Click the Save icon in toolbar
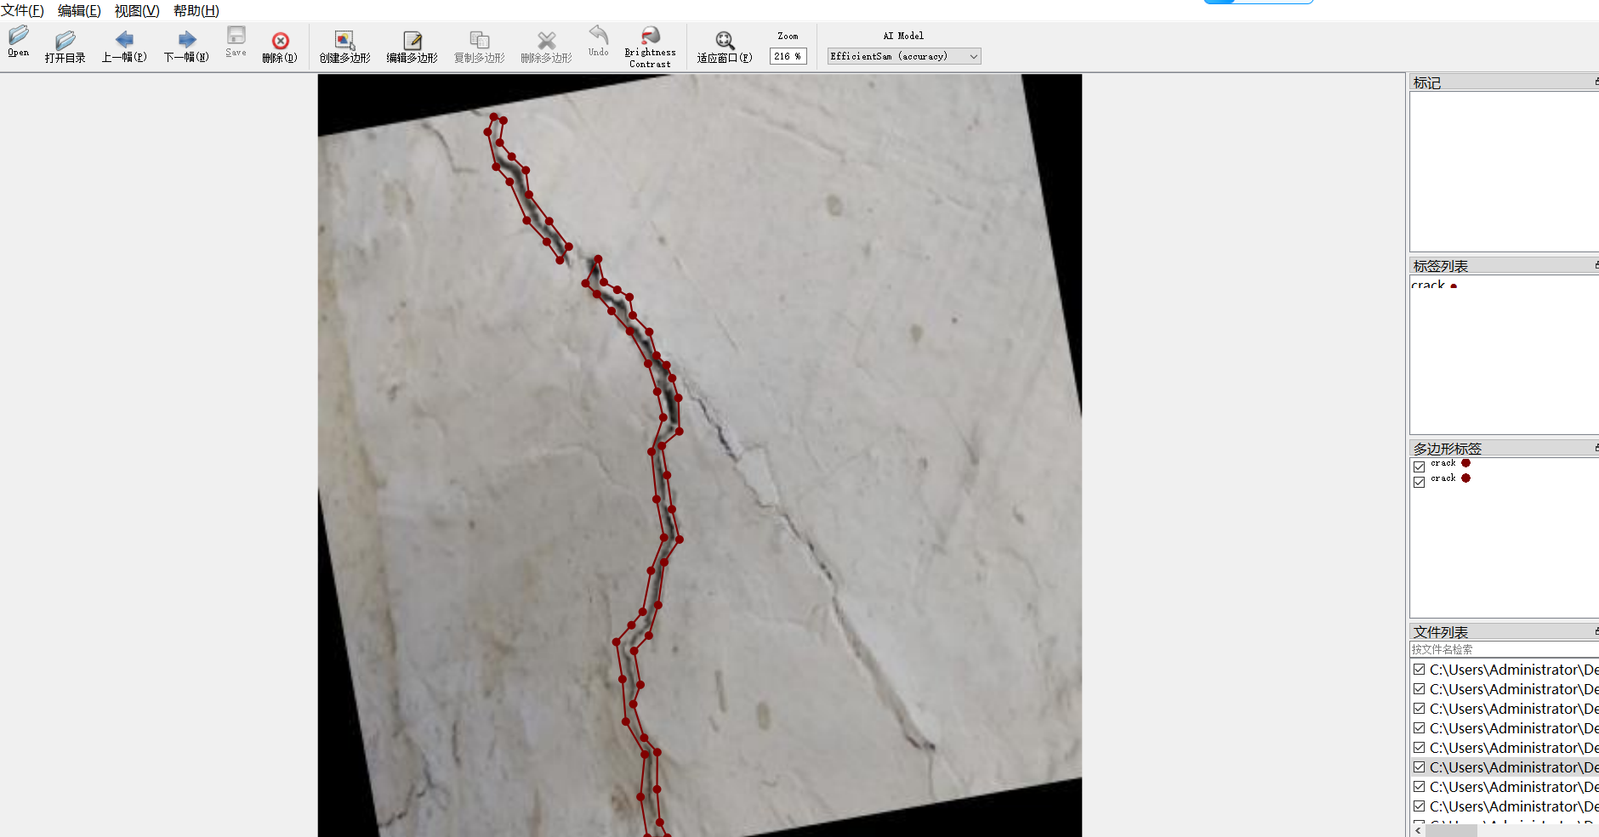Image resolution: width=1599 pixels, height=837 pixels. click(236, 35)
